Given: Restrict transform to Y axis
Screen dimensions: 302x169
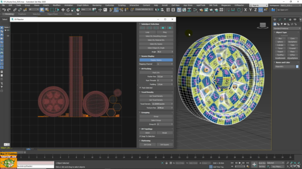Looking at the screenshot, I should point(251,10).
